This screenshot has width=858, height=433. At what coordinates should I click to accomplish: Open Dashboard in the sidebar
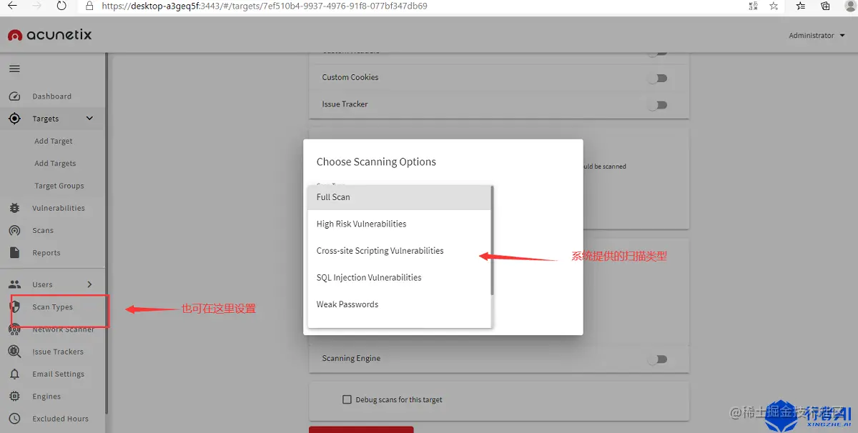pyautogui.click(x=51, y=96)
